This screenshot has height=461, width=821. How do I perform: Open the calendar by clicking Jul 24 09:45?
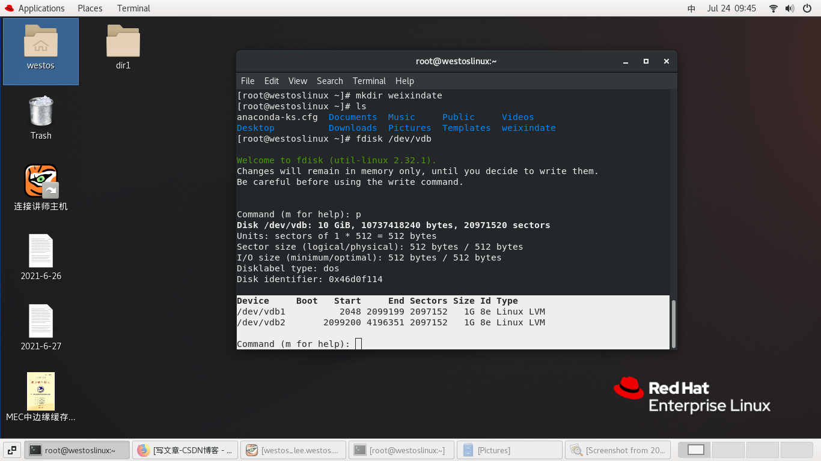pyautogui.click(x=731, y=8)
